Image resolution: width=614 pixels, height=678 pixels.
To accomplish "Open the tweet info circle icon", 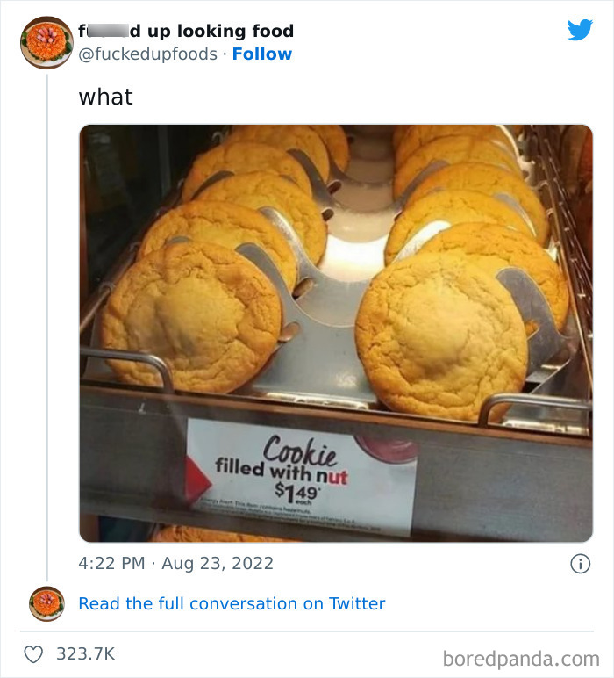I will [x=580, y=564].
